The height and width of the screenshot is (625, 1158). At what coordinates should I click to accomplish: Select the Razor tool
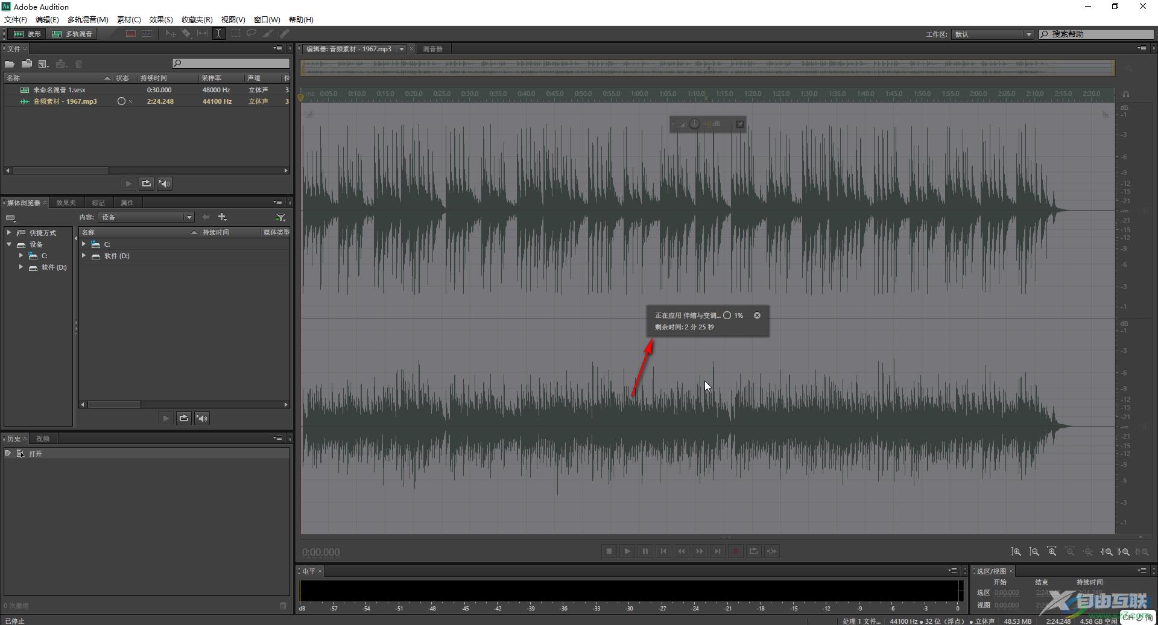(x=186, y=34)
